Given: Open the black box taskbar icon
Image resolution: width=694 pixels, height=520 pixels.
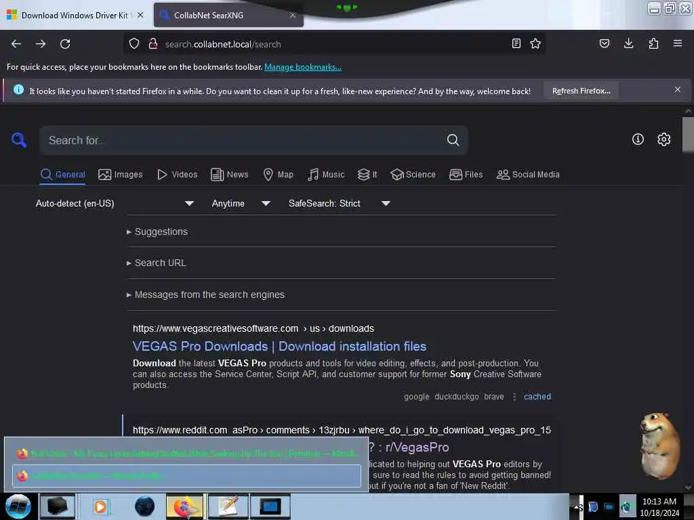Looking at the screenshot, I should click(x=58, y=506).
